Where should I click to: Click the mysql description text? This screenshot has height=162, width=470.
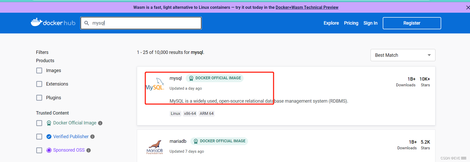click(x=259, y=101)
